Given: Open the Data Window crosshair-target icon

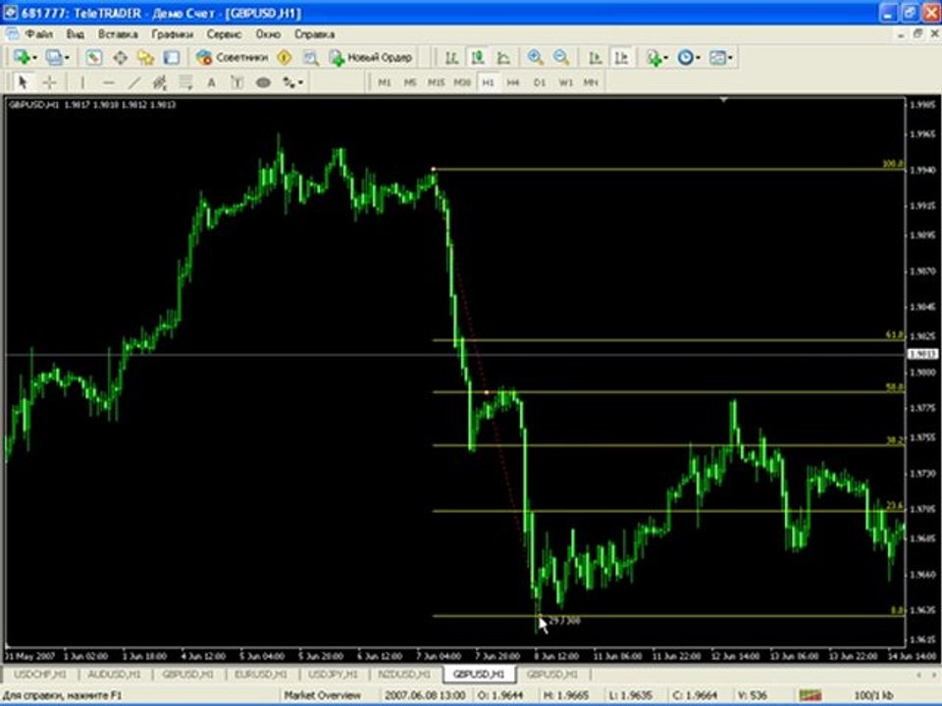Looking at the screenshot, I should tap(120, 58).
